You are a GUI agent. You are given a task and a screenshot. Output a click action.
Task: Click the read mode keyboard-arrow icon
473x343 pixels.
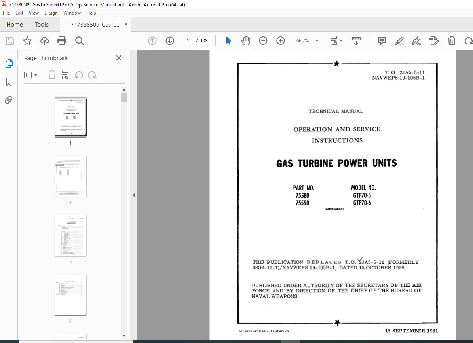(x=356, y=41)
